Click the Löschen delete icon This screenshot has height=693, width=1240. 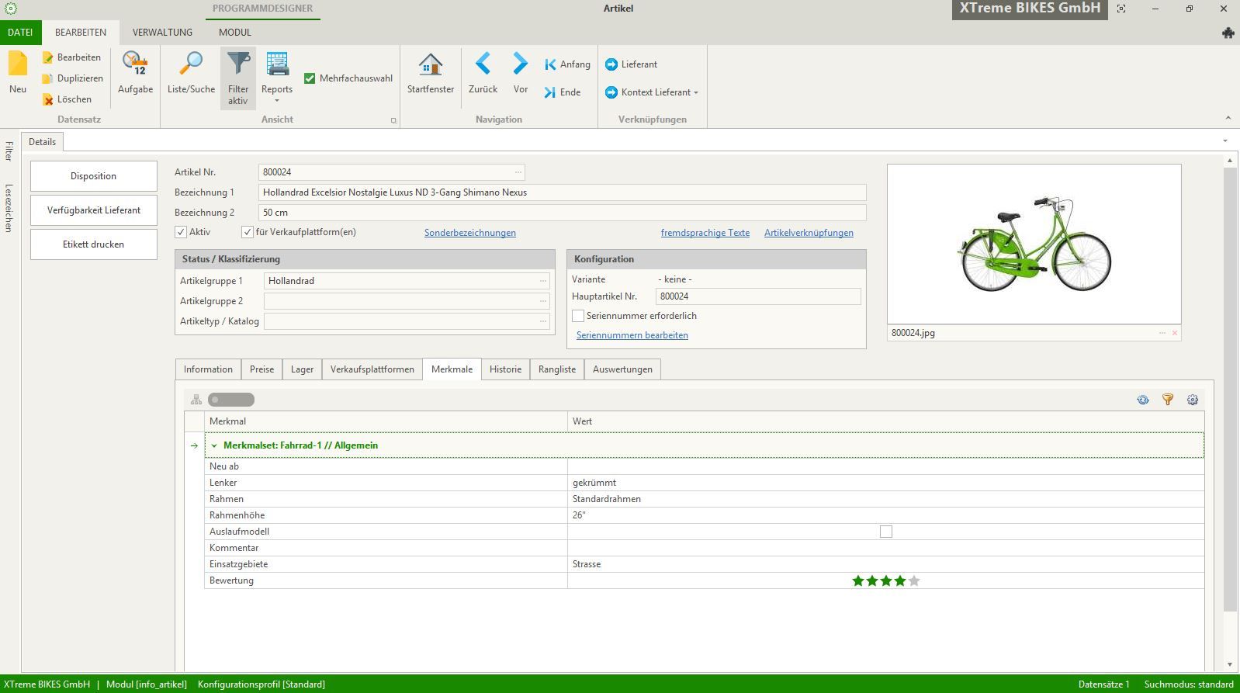tap(48, 99)
